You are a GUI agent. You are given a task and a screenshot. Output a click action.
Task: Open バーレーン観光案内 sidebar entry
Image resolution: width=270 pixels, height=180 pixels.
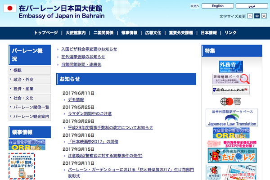30,117
